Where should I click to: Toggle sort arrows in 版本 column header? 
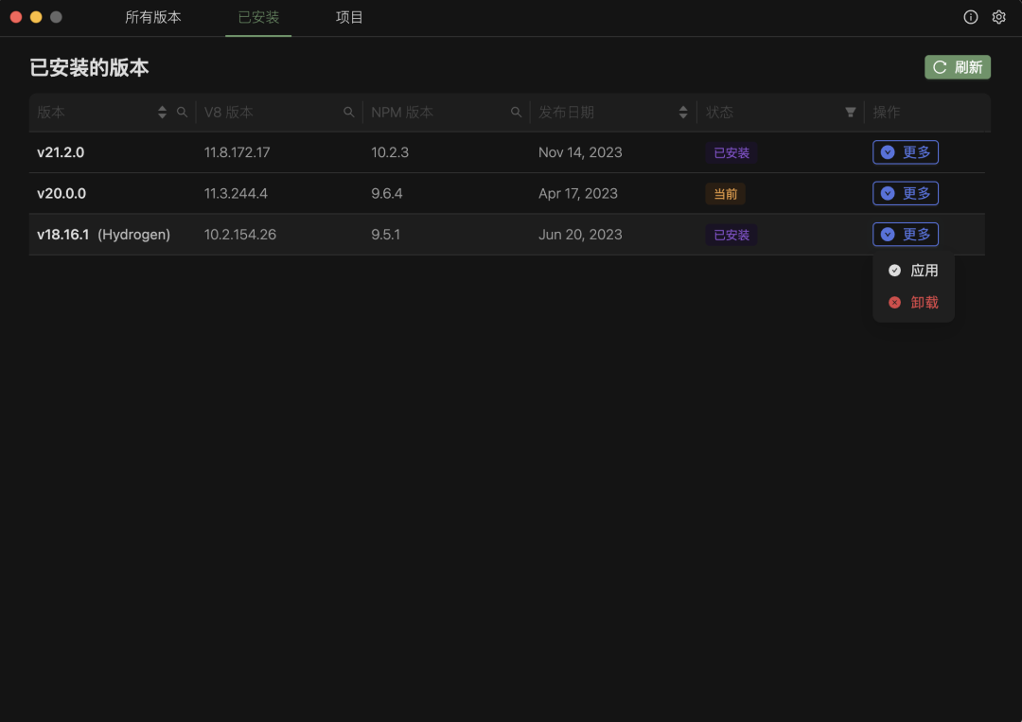point(162,113)
